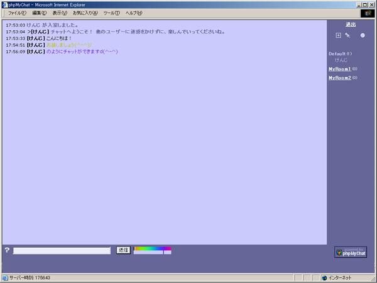Click the page icon in status bar
This screenshot has height=283, width=377.
coord(5,278)
